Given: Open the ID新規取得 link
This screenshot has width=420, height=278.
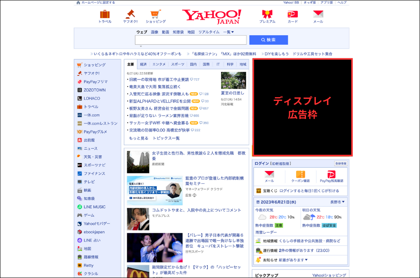Looking at the screenshot, I should click(x=281, y=164).
